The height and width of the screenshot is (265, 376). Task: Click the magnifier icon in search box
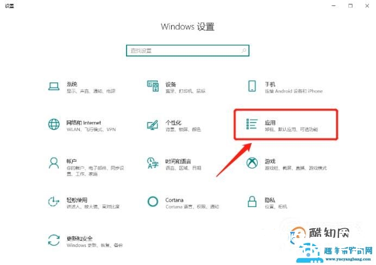point(244,50)
